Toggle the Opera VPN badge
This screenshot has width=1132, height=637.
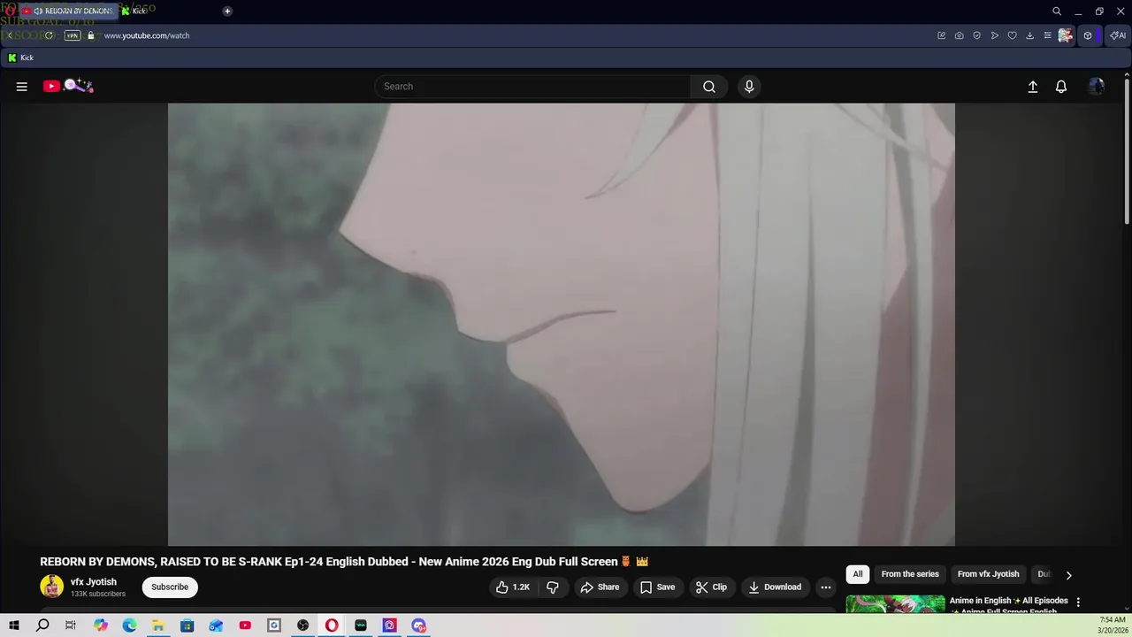coord(73,35)
